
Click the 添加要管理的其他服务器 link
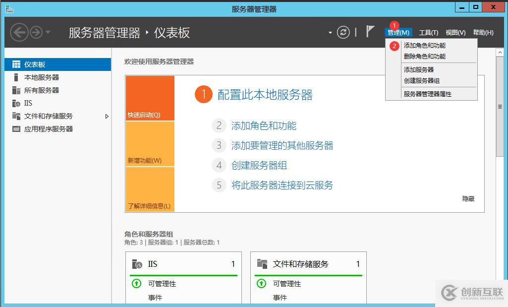click(x=281, y=145)
